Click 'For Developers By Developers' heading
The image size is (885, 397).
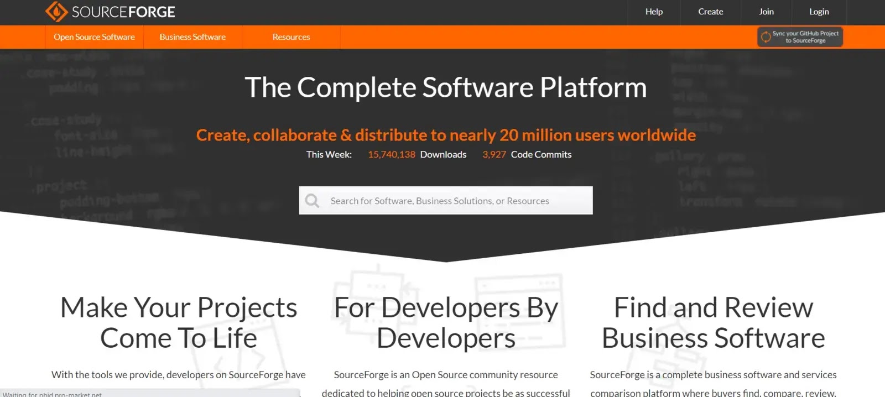(446, 323)
